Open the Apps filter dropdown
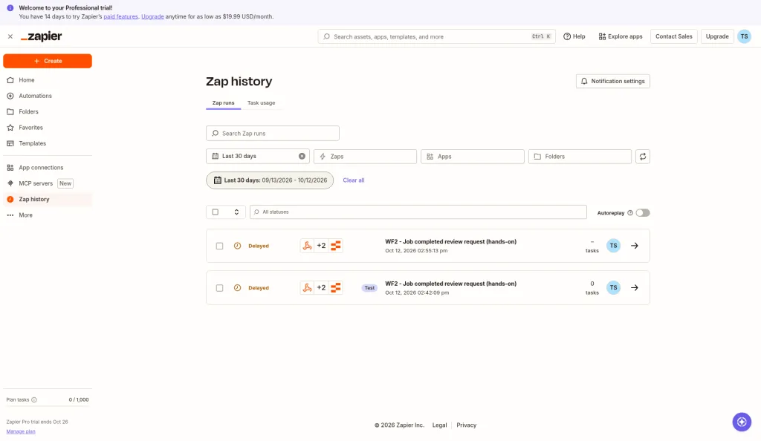This screenshot has height=441, width=761. [472, 157]
